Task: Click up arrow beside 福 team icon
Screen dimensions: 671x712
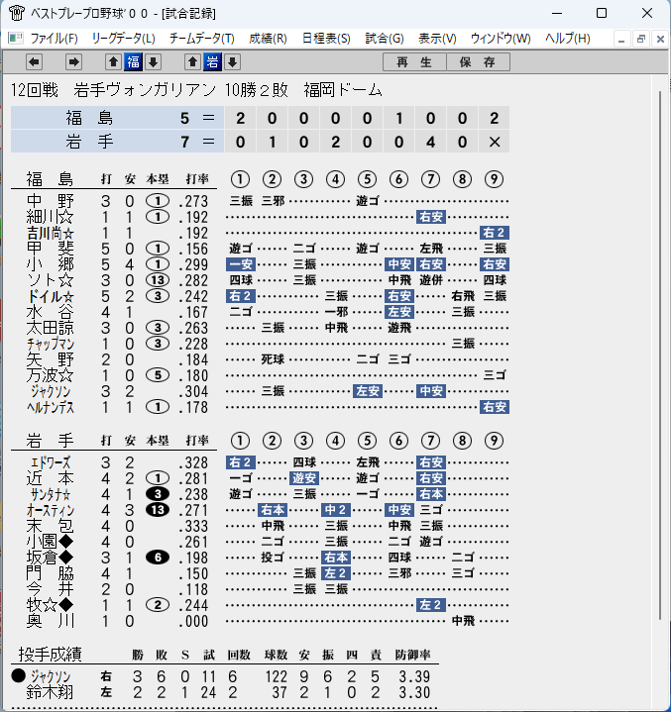Action: [x=114, y=61]
